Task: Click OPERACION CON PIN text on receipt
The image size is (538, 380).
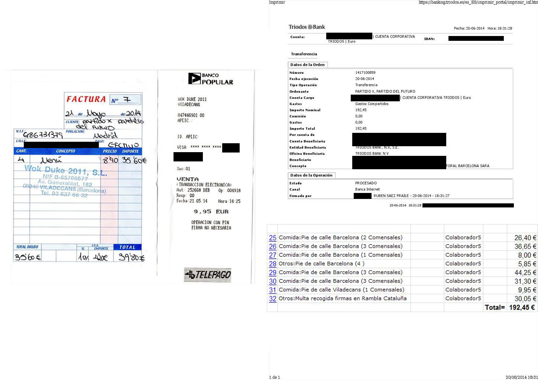Action: coord(210,223)
